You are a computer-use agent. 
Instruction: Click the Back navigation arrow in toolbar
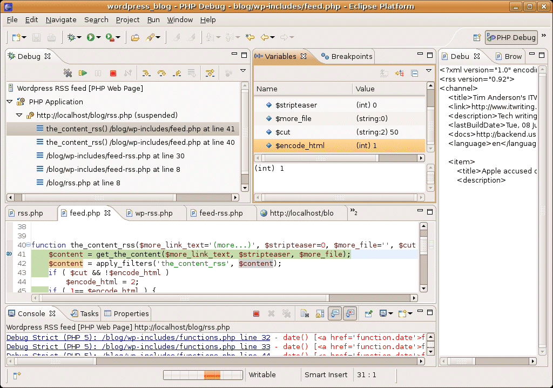coord(265,37)
